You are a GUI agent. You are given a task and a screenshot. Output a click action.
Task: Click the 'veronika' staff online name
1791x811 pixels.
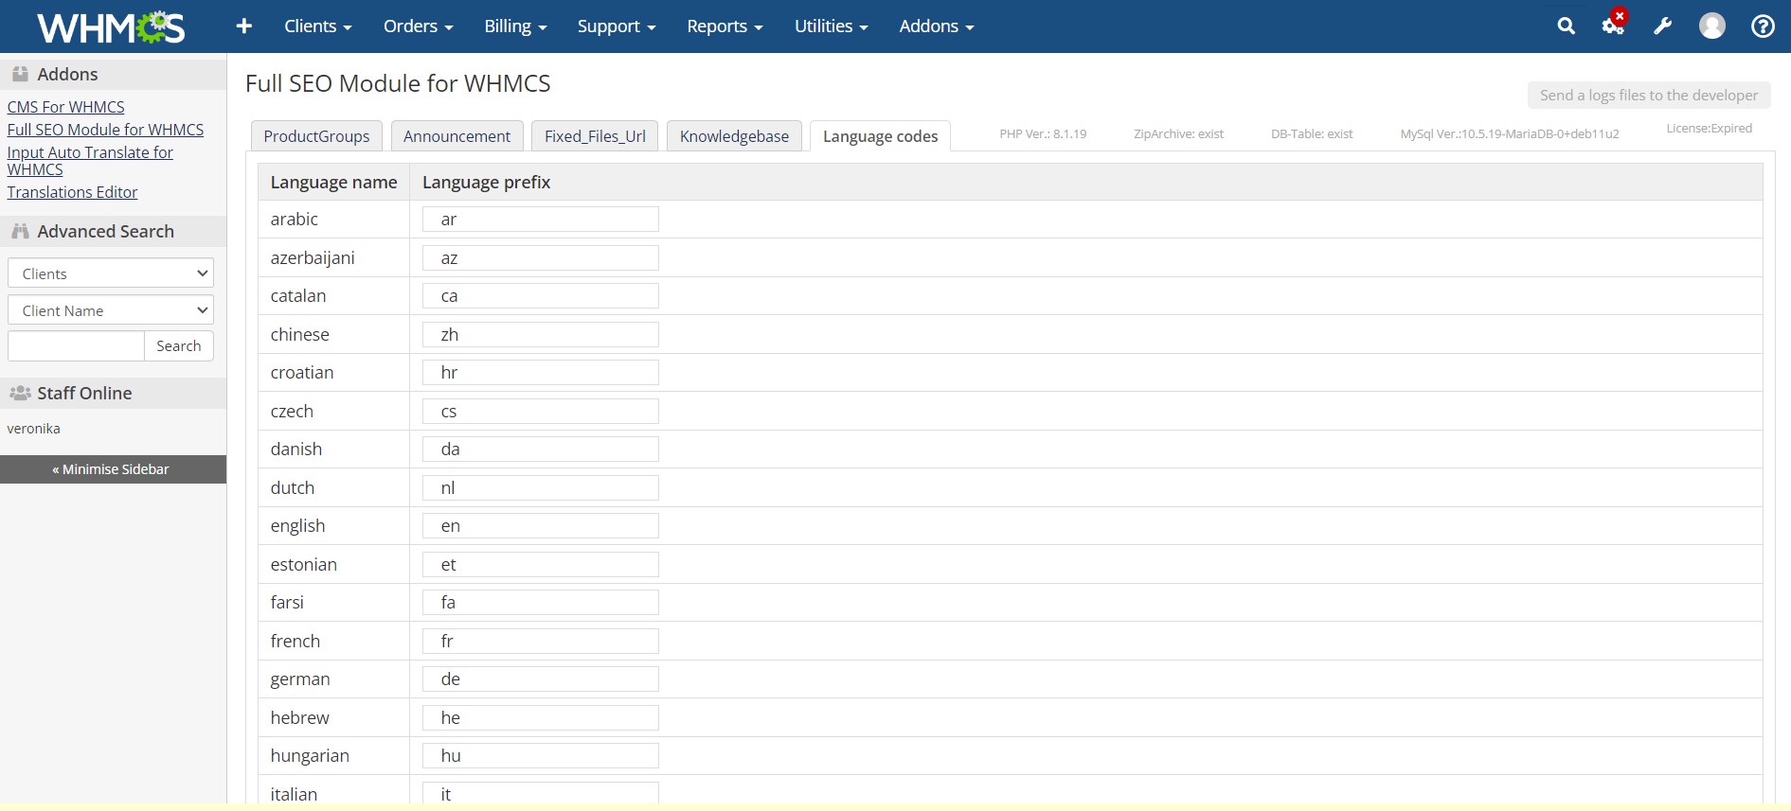click(x=33, y=429)
